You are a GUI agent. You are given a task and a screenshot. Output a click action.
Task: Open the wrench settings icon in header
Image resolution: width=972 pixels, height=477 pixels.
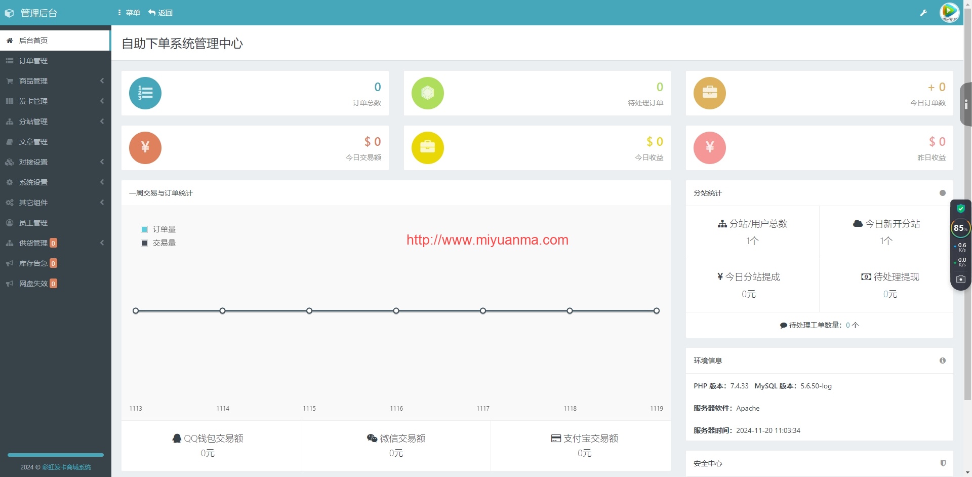coord(923,13)
